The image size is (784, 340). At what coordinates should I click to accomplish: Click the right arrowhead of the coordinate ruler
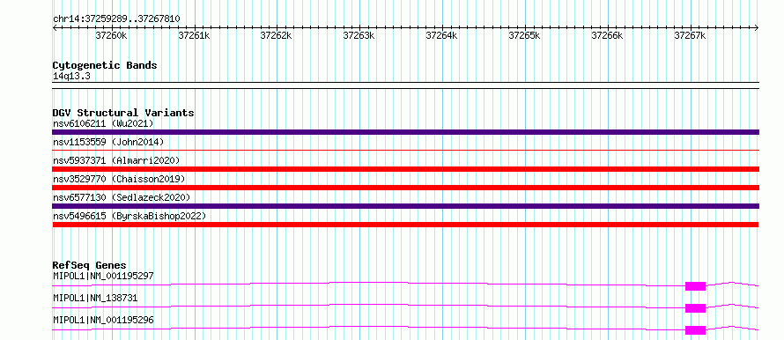757,28
